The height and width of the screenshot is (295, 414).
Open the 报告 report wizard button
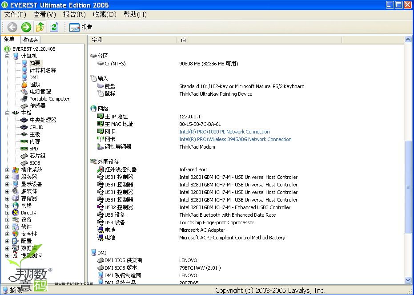point(81,27)
